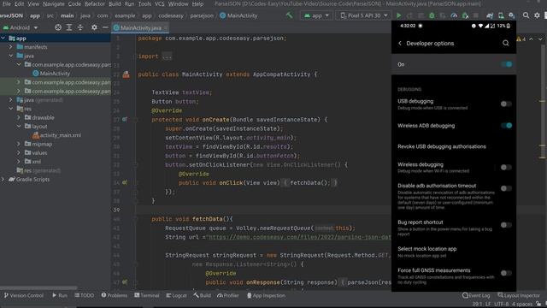This screenshot has width=547, height=308.
Task: Open Apply Changes icon next to Run
Action: [x=409, y=15]
